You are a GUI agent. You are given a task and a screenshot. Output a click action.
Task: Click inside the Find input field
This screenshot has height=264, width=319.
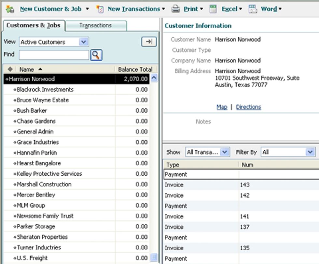point(54,54)
